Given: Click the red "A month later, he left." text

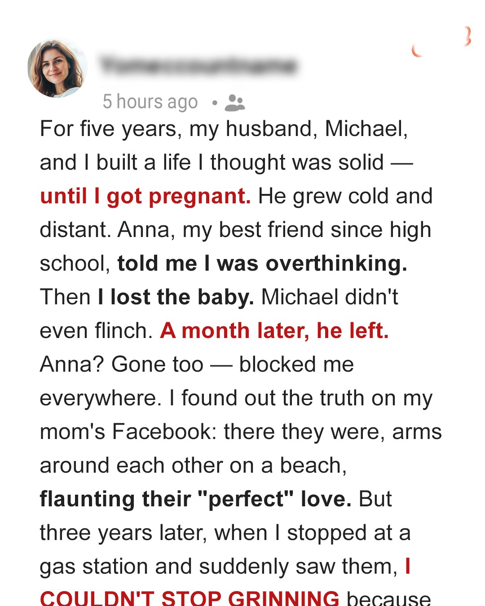Looking at the screenshot, I should click(274, 331).
